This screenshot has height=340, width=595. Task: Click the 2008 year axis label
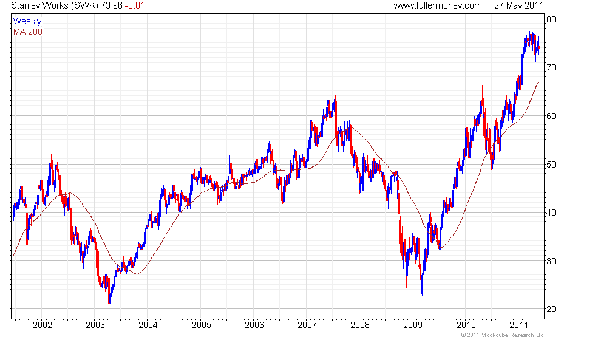click(x=359, y=325)
